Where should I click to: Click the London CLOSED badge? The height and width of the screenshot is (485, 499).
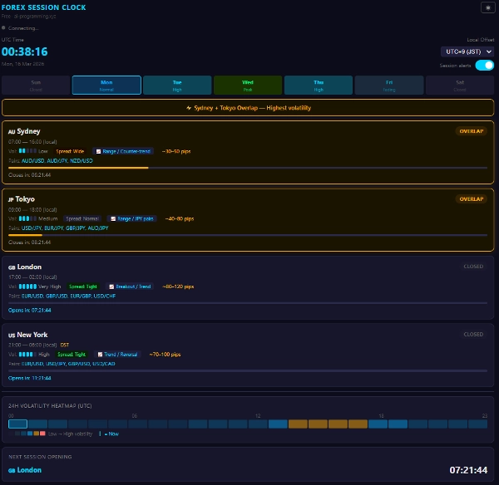pos(473,267)
